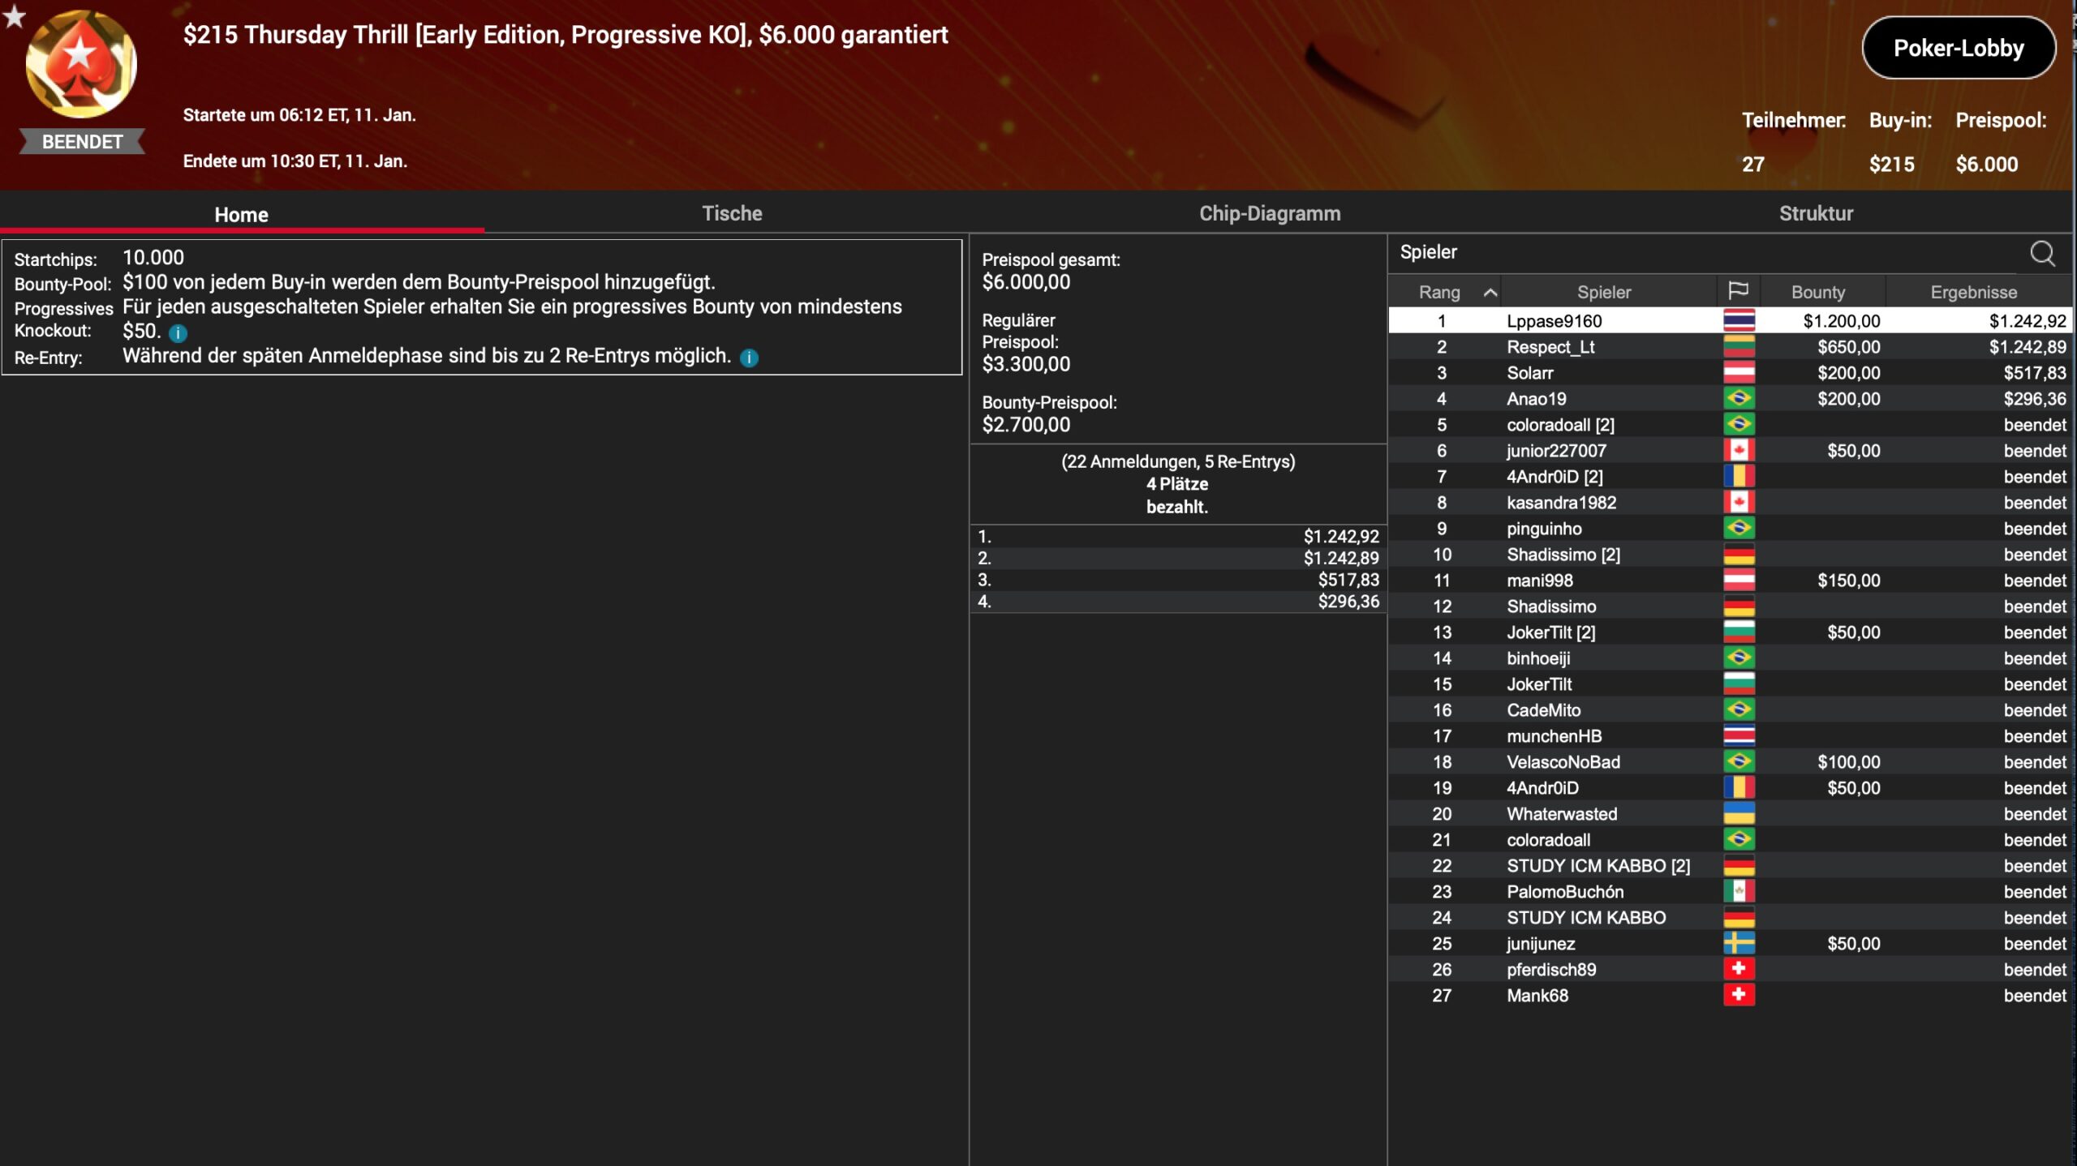Click the Re-Entry info icon
Screen dimensions: 2077x1166
[749, 358]
